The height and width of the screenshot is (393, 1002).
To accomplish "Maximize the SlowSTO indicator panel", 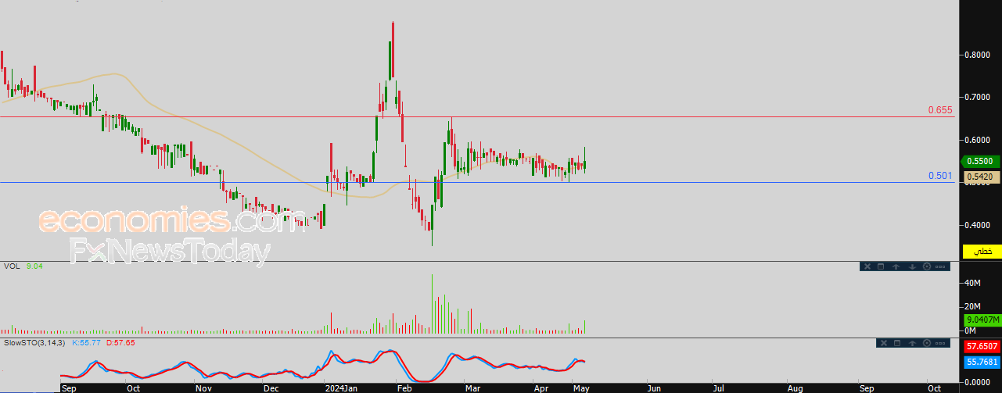I will [899, 342].
